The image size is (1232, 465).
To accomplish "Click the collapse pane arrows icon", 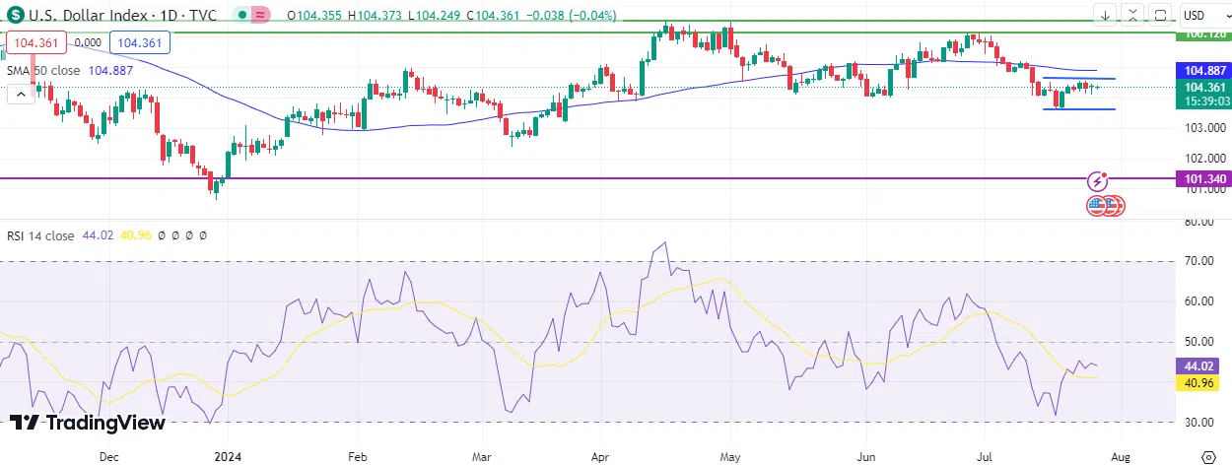I will (x=1133, y=15).
